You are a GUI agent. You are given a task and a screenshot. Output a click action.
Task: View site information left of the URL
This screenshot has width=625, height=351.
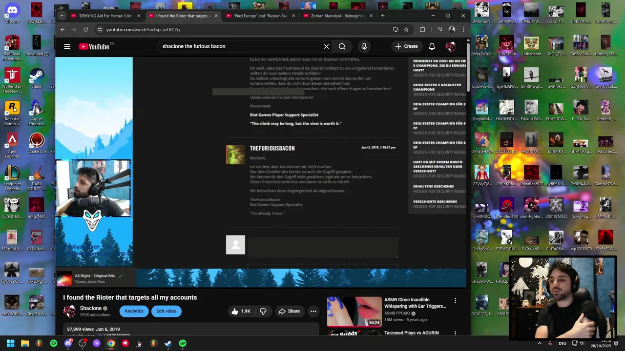[100, 29]
